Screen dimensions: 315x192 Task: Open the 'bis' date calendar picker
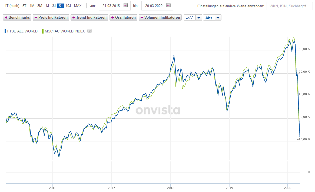pyautogui.click(x=168, y=5)
